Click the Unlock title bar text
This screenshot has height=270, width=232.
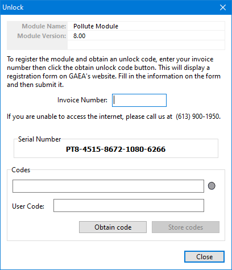[13, 7]
